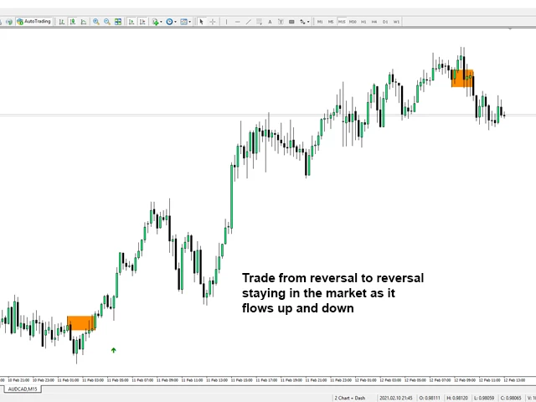This screenshot has width=536, height=402.
Task: Click the zoom out magnifier icon
Action: (107, 21)
